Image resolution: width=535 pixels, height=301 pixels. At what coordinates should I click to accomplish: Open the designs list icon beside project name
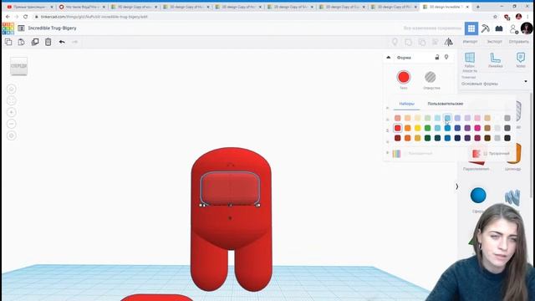pos(21,28)
